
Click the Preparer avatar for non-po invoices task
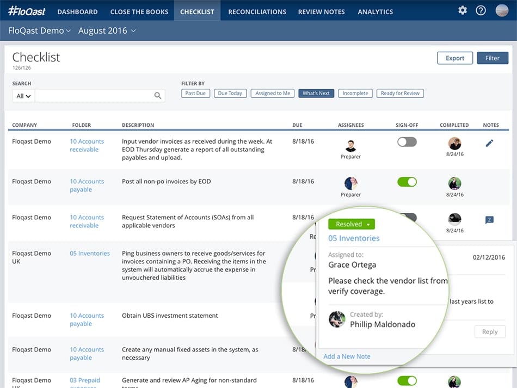tap(350, 183)
